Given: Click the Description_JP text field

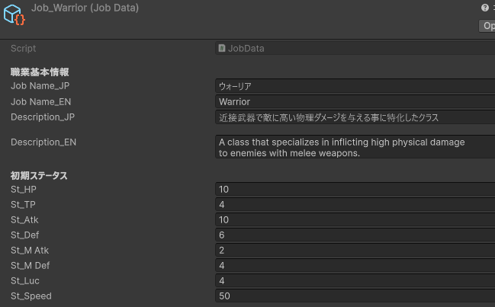Looking at the screenshot, I should [355, 117].
